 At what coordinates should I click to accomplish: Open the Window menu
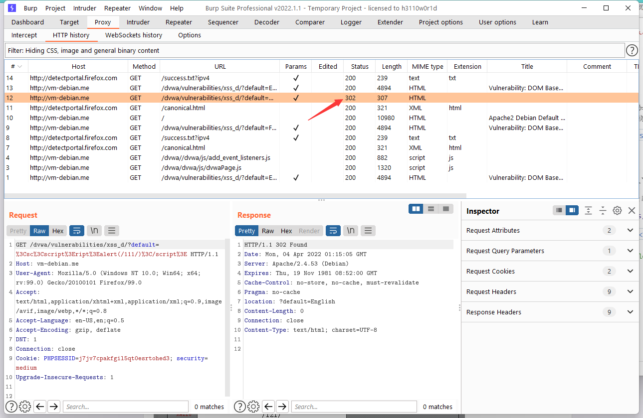click(150, 8)
